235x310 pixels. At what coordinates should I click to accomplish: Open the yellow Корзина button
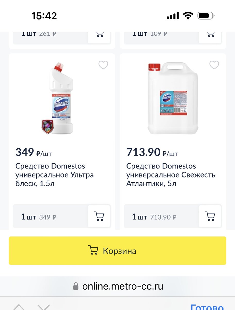click(117, 251)
